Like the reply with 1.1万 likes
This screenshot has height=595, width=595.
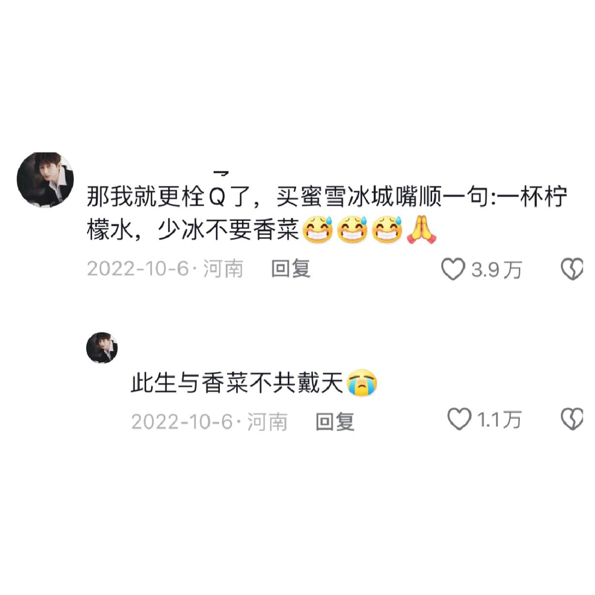[459, 420]
